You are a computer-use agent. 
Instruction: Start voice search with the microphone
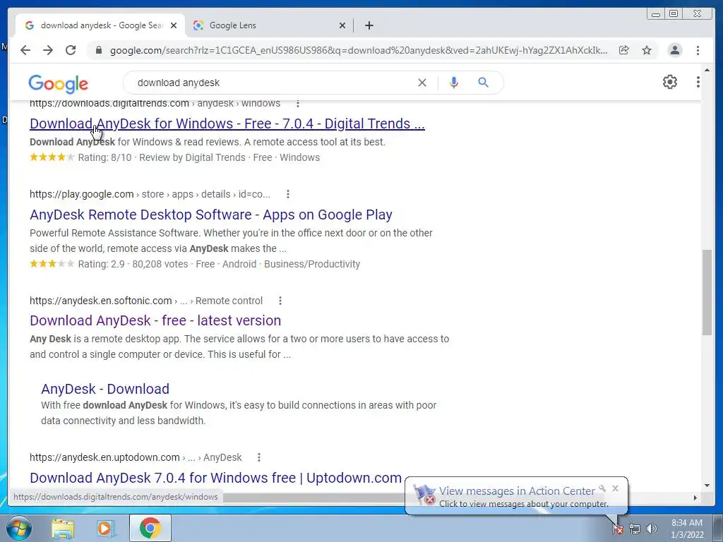point(454,83)
